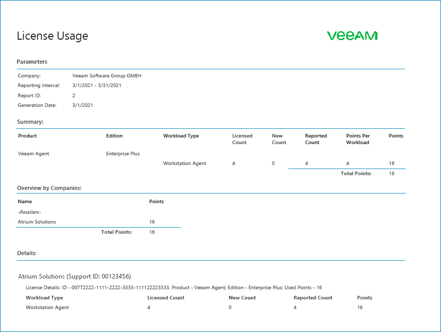Image resolution: width=441 pixels, height=332 pixels.
Task: Click Reported Count header in Summary
Action: pyautogui.click(x=316, y=139)
